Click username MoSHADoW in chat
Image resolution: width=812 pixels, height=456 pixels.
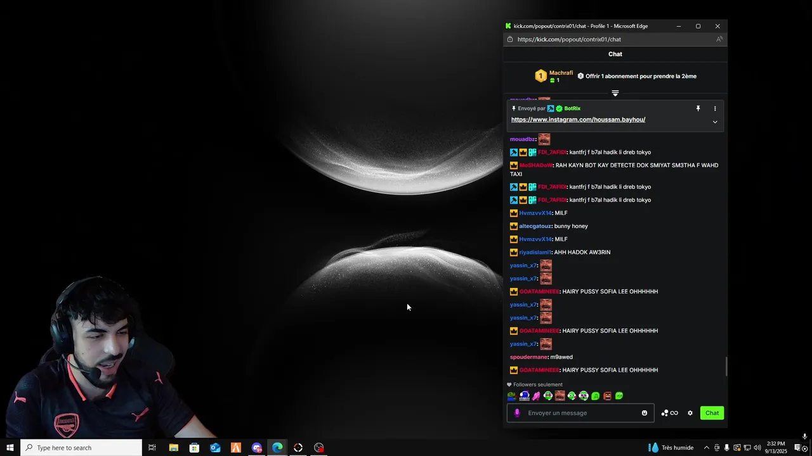pos(536,165)
